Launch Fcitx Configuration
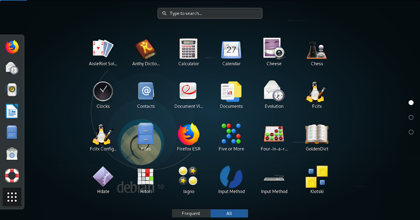Screen dimensions: 420x220 click(103, 134)
